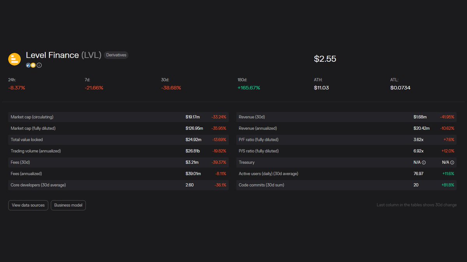
Task: Click the 3.62x ratio value
Action: click(x=418, y=139)
